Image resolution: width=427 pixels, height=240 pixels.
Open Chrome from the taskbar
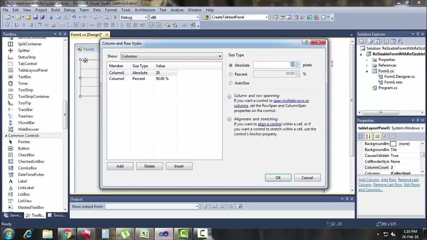pyautogui.click(x=67, y=234)
